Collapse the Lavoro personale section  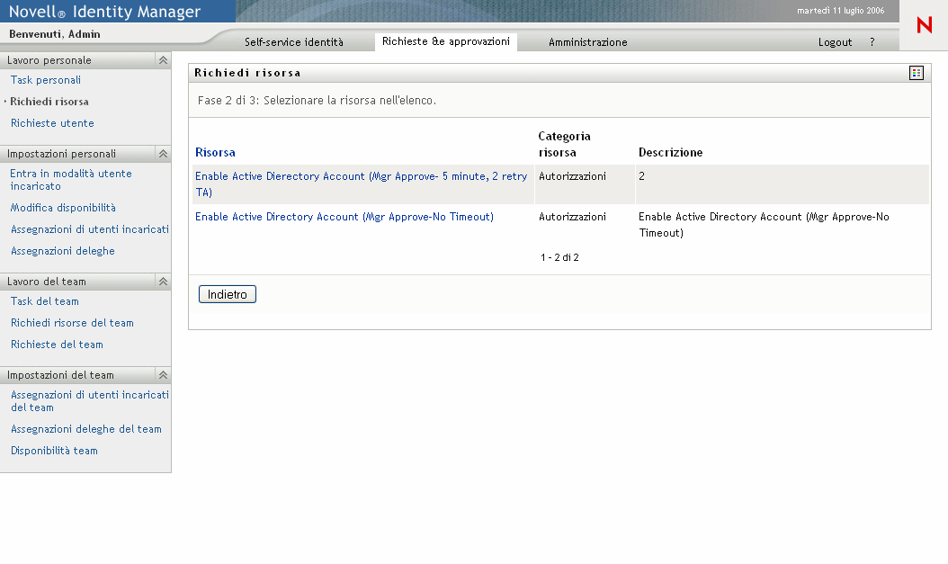[163, 60]
